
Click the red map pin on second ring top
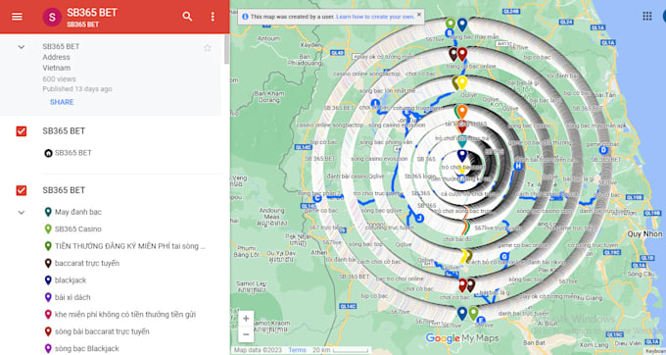pos(462,54)
